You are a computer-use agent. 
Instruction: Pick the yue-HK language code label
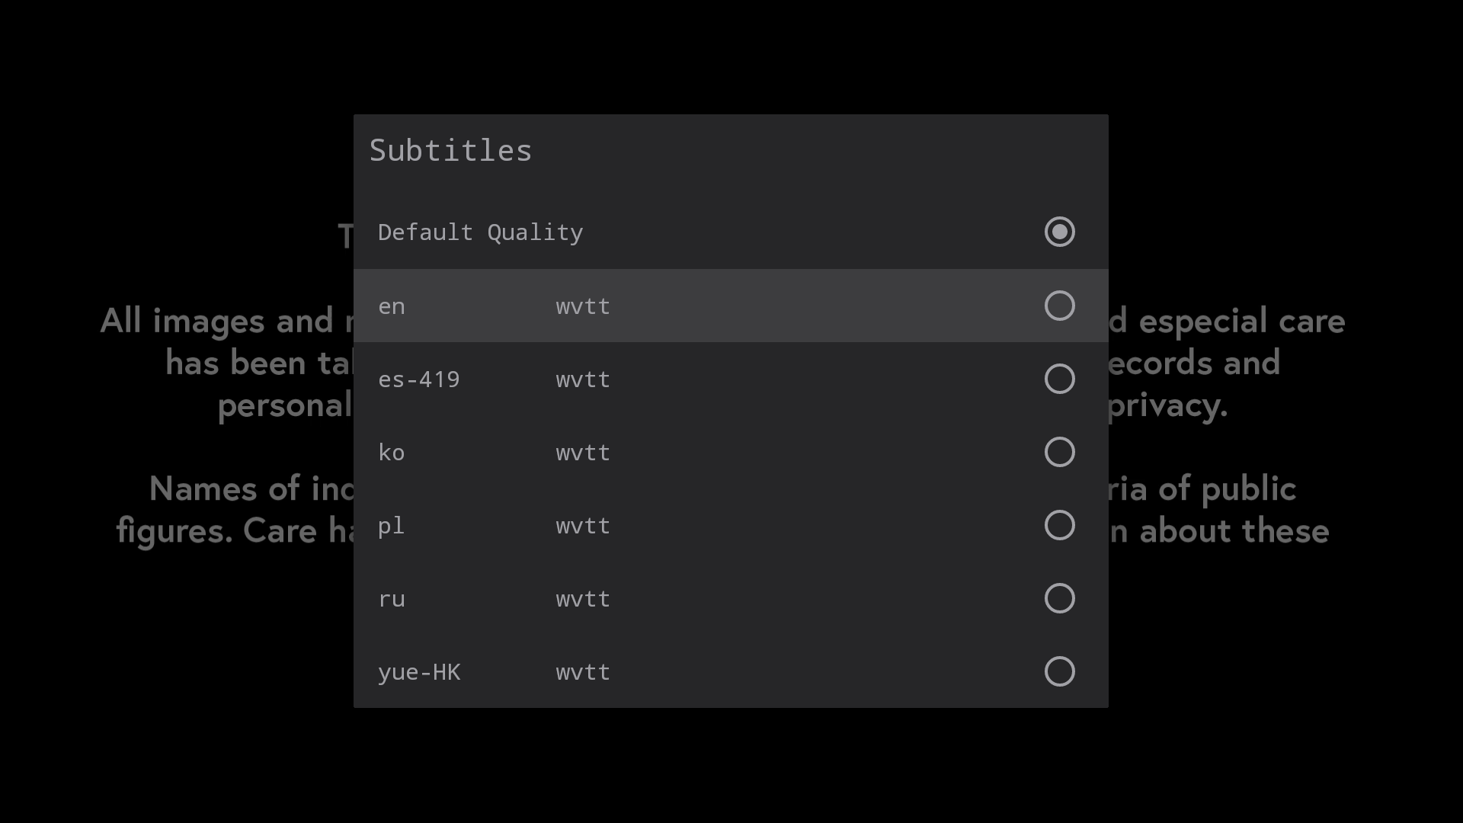tap(419, 672)
